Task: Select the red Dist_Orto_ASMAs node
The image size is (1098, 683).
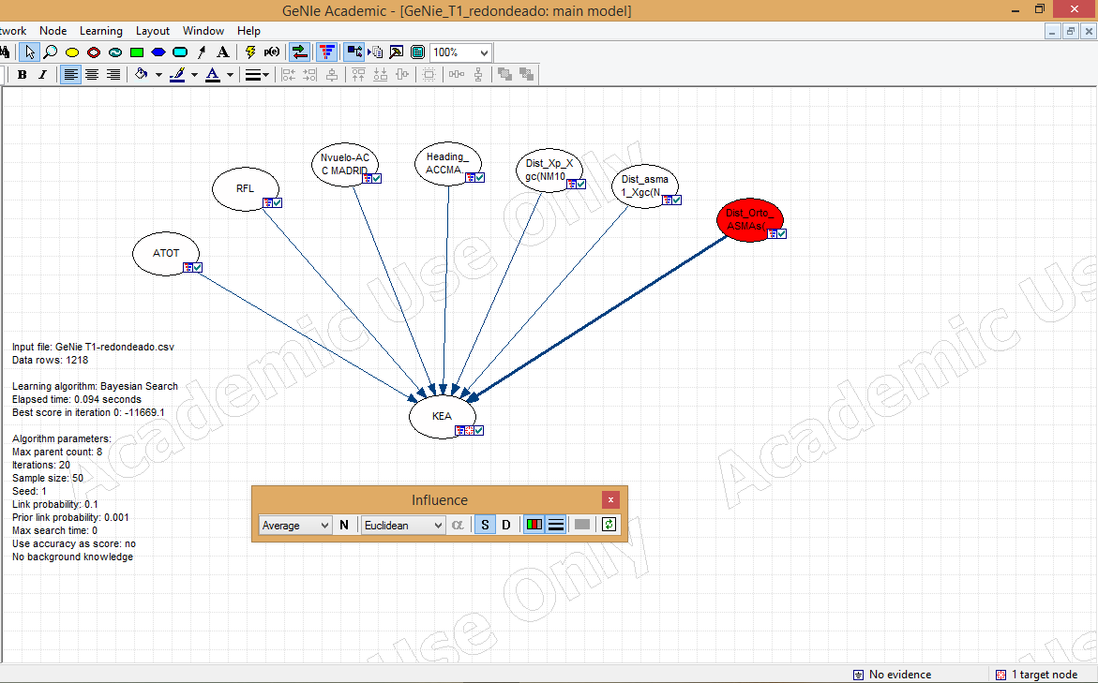Action: click(750, 220)
